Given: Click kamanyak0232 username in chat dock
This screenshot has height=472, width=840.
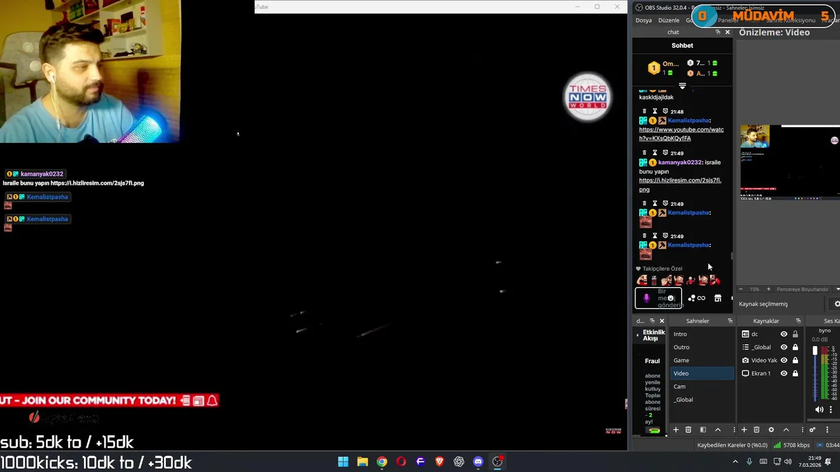Looking at the screenshot, I should (x=679, y=163).
